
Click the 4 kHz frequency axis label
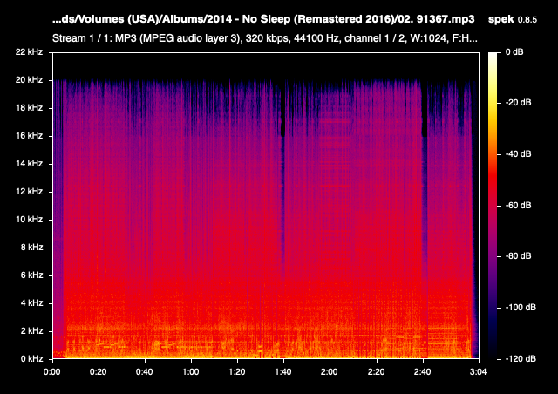31,302
